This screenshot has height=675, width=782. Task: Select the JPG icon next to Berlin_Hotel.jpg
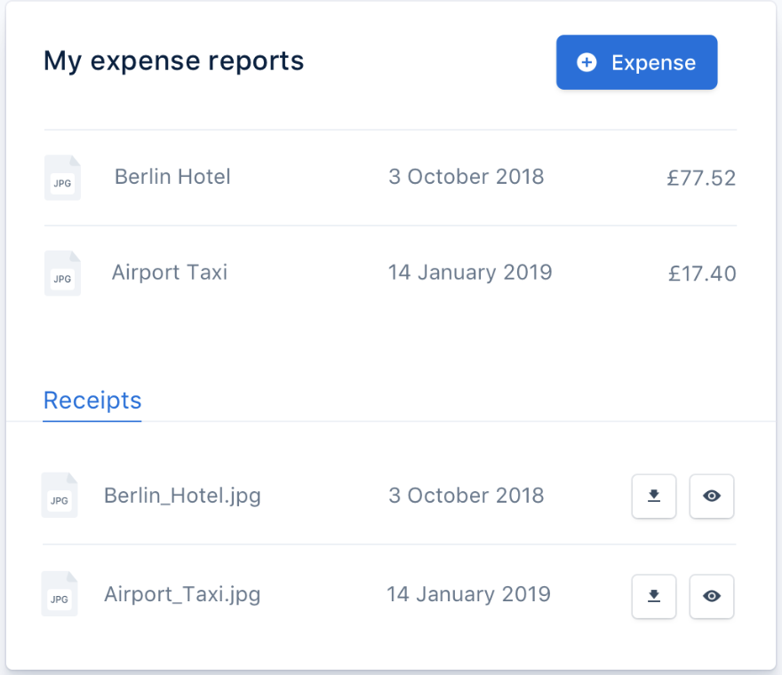point(60,496)
